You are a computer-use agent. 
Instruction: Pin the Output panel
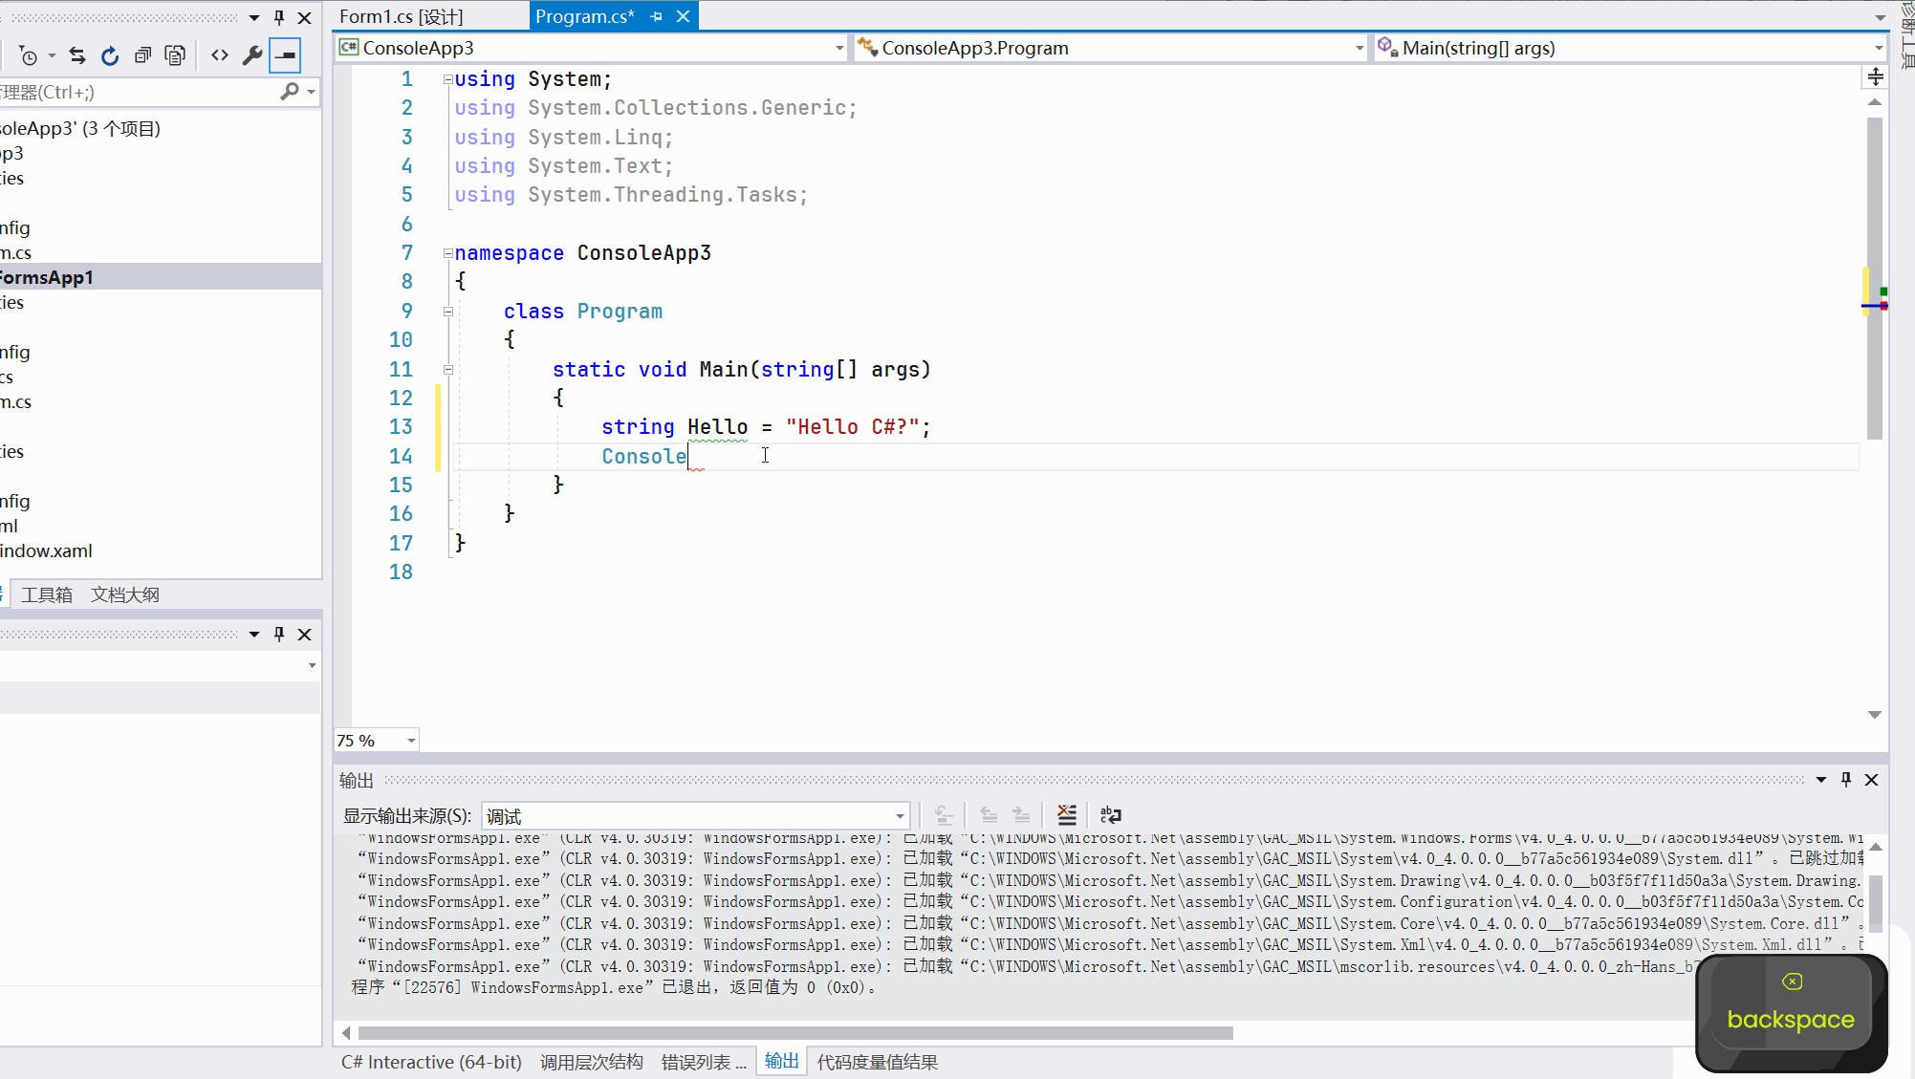tap(1846, 780)
